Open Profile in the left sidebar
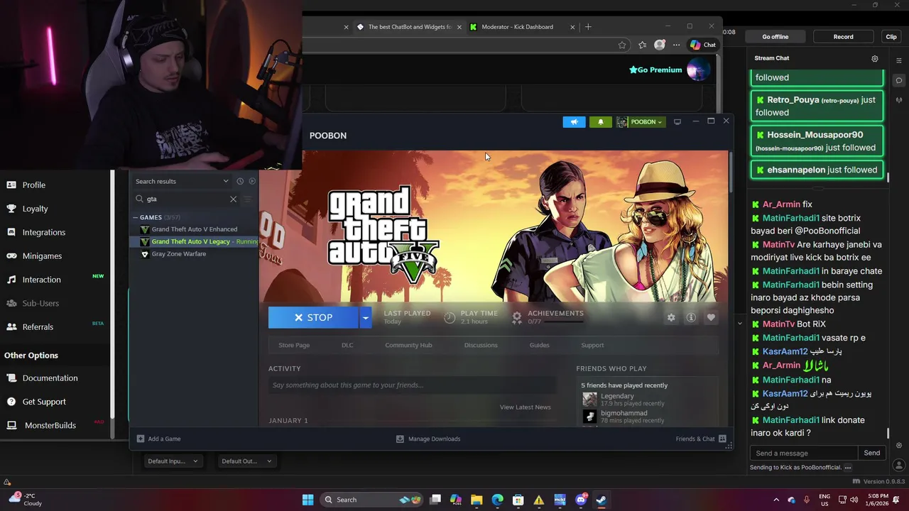 33,185
